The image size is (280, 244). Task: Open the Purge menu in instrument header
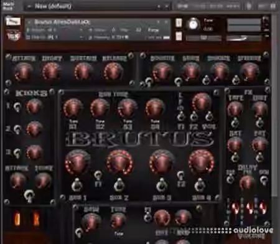coord(154,30)
